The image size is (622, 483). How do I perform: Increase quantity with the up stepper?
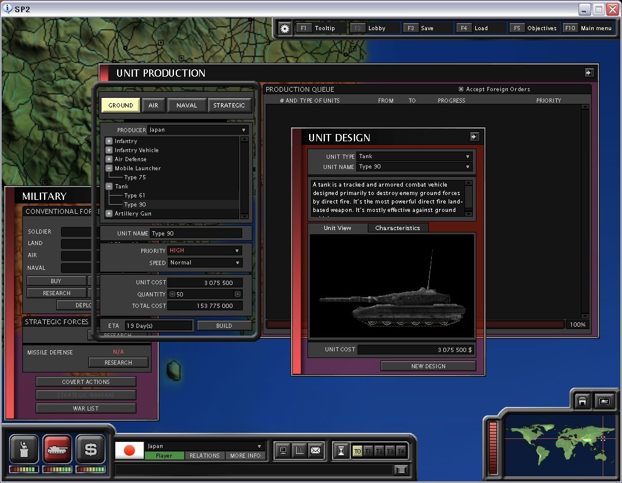pyautogui.click(x=237, y=294)
